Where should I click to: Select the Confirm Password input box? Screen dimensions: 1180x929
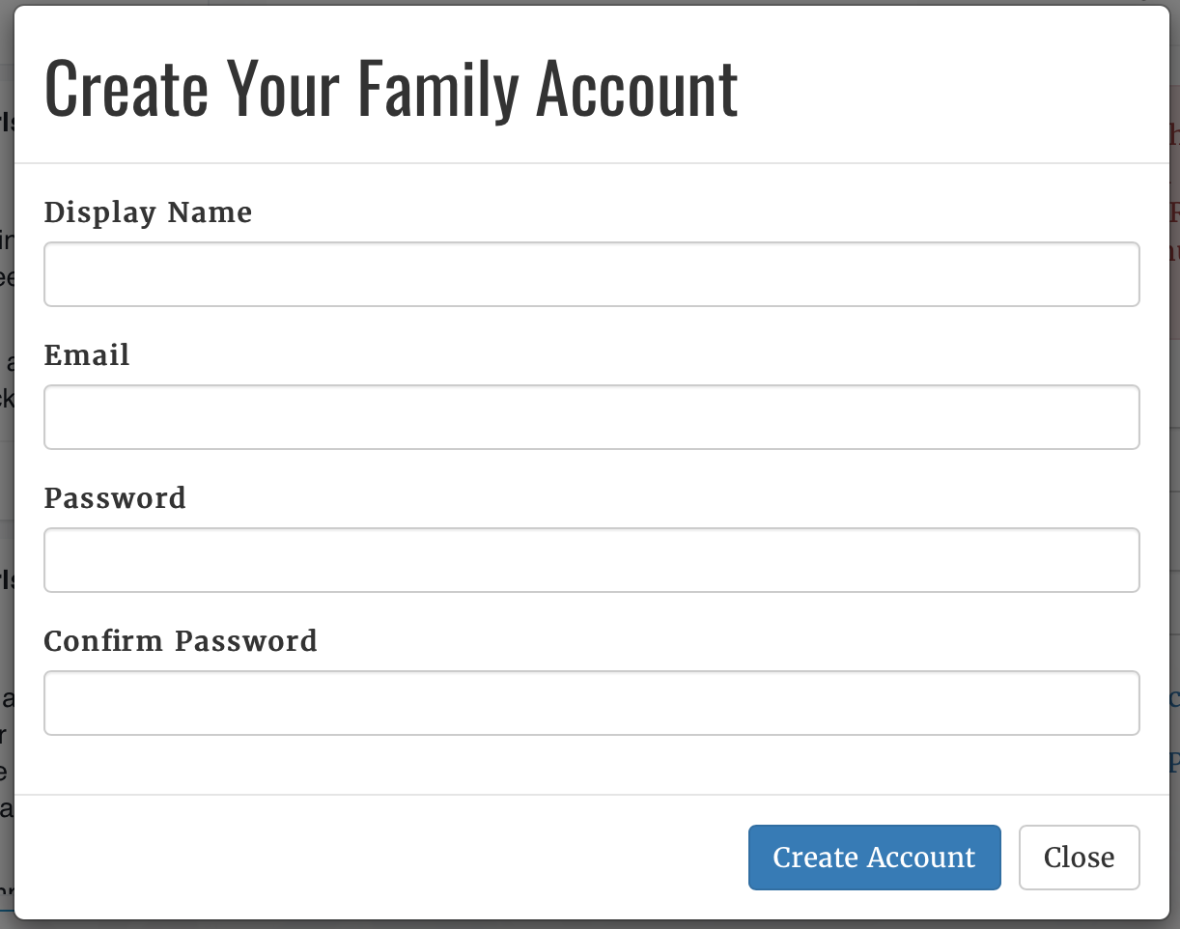click(591, 703)
